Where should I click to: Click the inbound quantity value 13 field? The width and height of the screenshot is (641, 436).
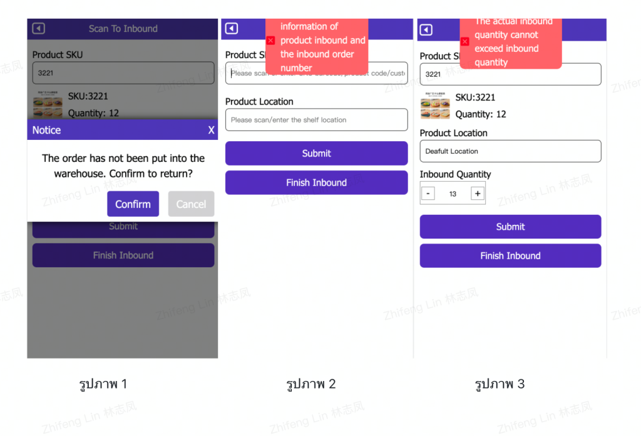pyautogui.click(x=453, y=194)
